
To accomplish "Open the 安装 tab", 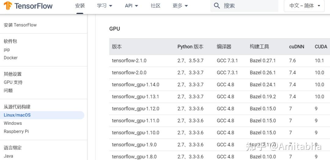I will [80, 6].
